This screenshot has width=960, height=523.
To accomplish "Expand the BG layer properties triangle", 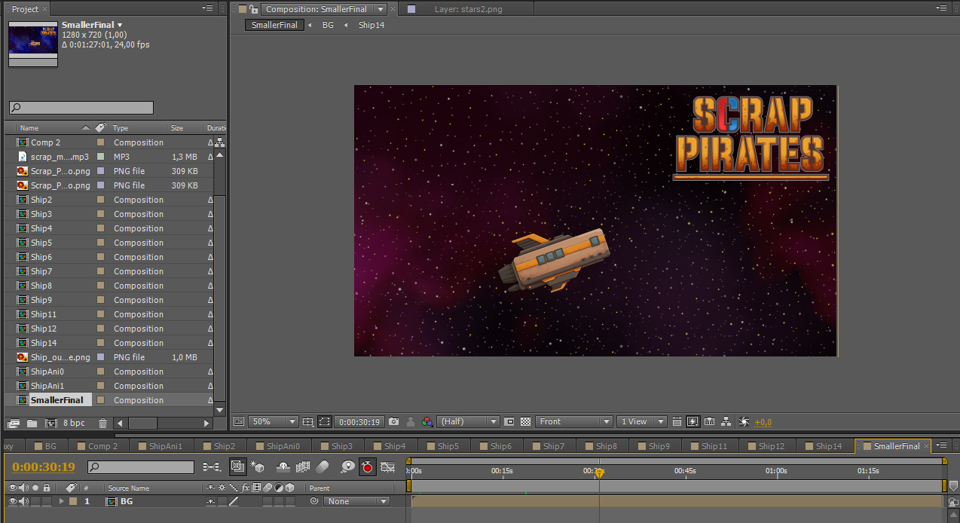I will 62,502.
